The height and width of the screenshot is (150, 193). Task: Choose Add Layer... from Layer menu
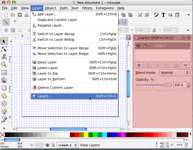point(74,14)
